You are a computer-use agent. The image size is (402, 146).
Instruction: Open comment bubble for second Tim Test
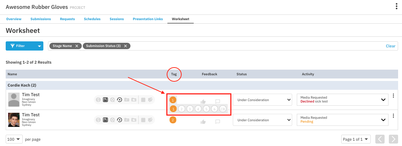click(218, 122)
